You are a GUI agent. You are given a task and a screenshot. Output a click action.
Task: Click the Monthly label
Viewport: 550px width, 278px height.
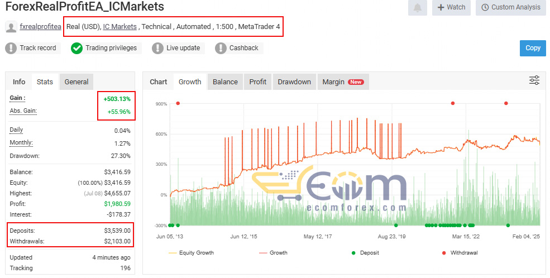pos(21,143)
